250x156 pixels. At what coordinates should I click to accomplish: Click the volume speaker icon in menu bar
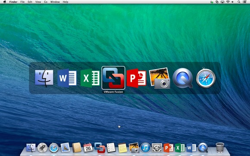(233, 2)
